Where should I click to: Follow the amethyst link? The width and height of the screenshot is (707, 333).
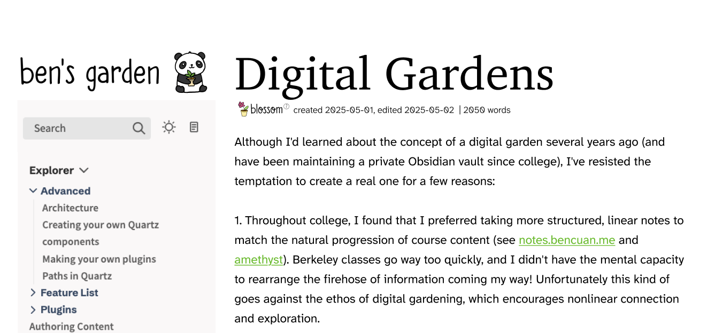pyautogui.click(x=259, y=260)
